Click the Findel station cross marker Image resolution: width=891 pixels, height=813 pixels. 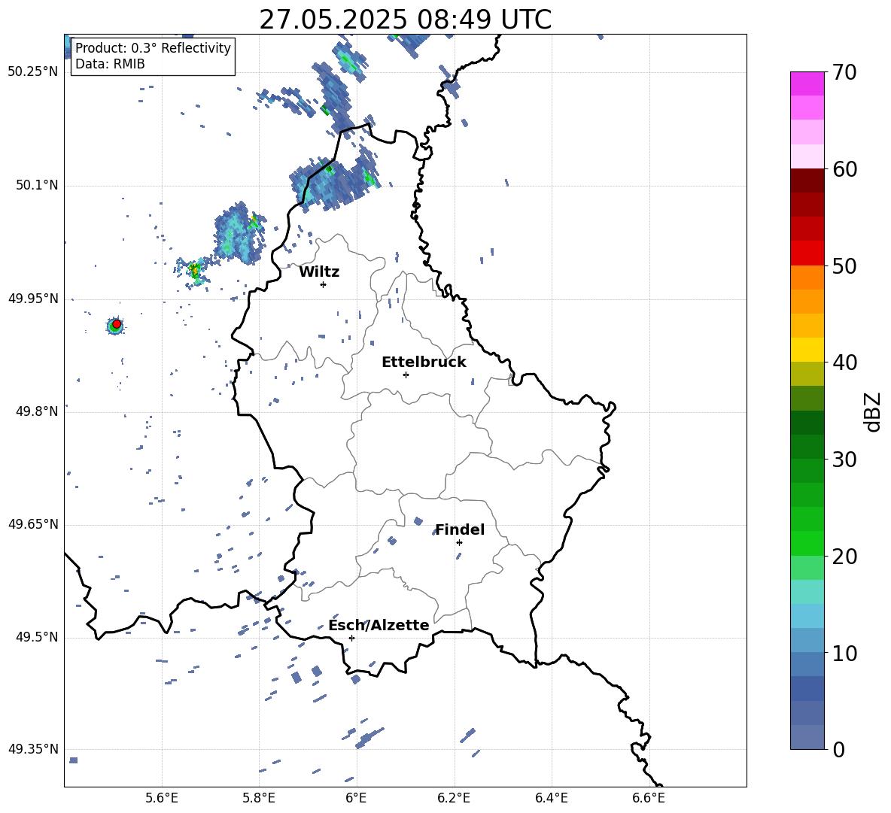tap(459, 542)
